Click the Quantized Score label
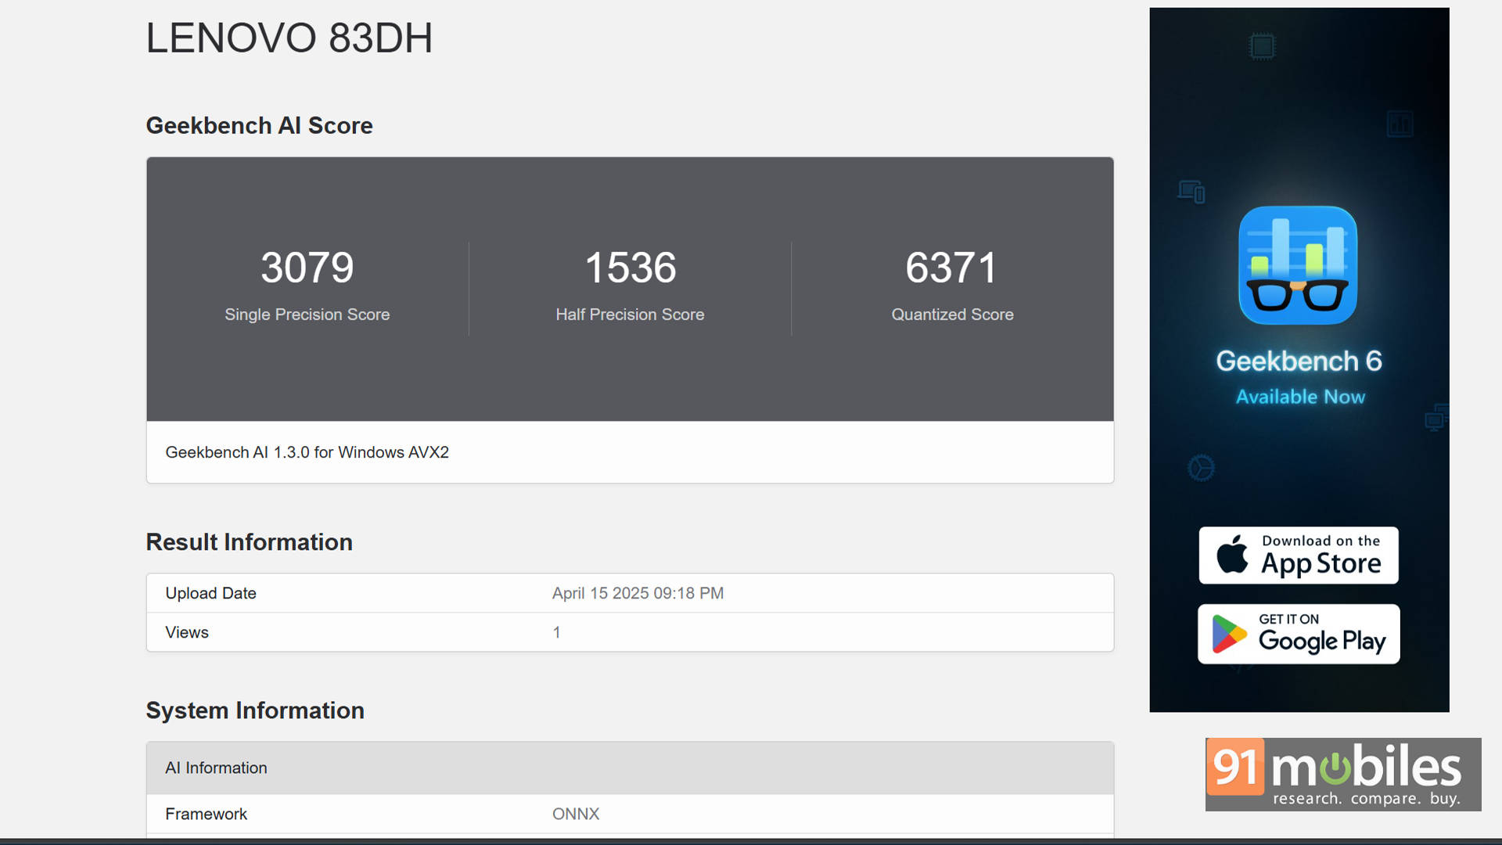Screen dimensions: 1502x845 coord(952,315)
